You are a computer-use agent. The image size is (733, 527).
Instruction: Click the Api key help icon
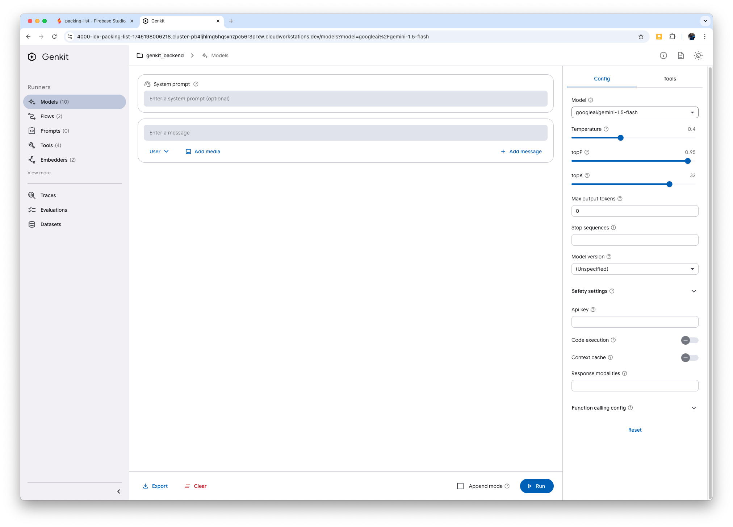point(593,310)
